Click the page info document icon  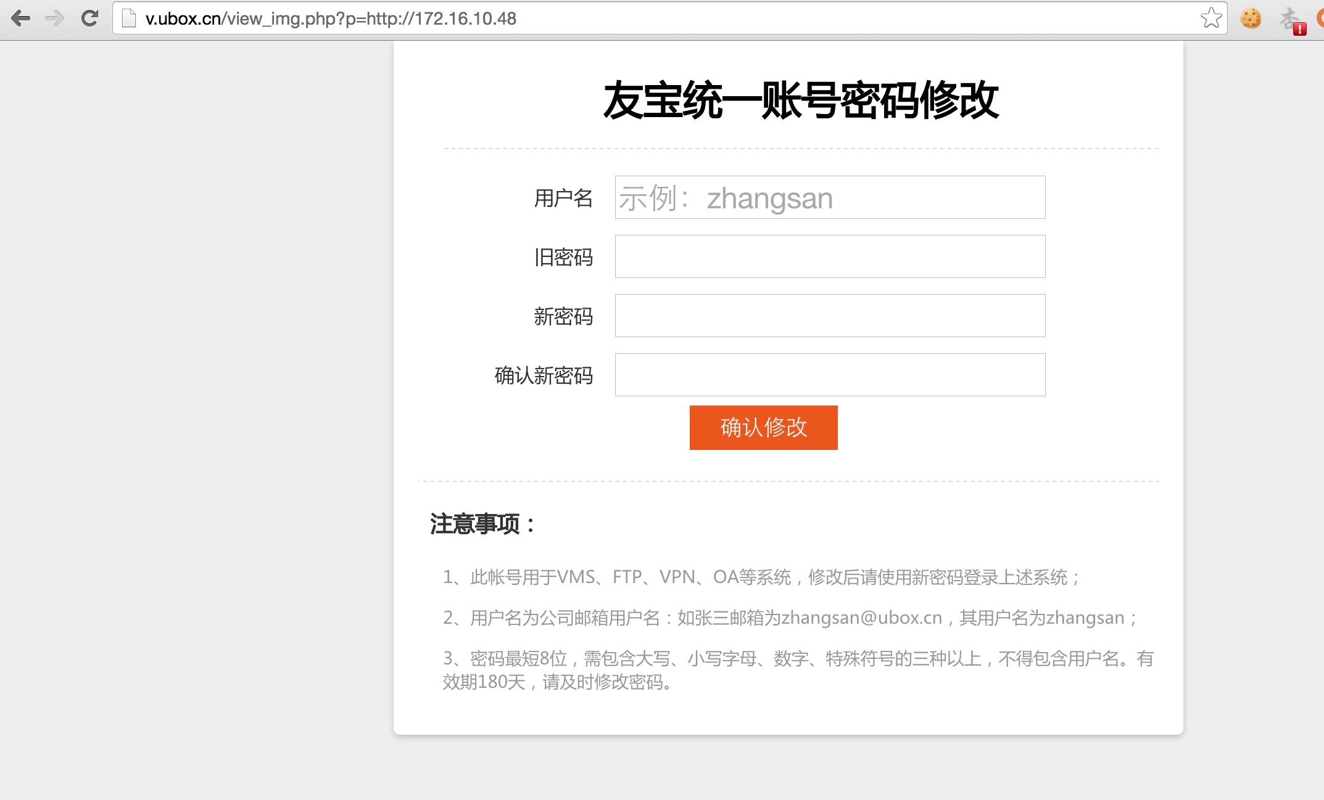[x=129, y=18]
